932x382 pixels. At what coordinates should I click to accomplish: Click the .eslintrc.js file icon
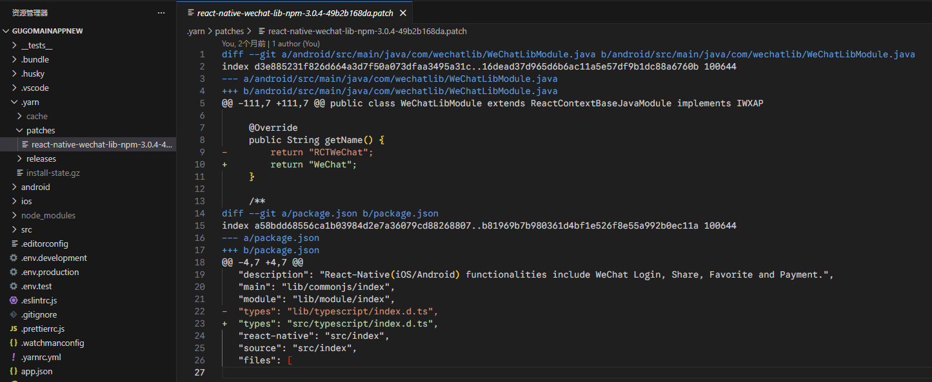point(14,300)
